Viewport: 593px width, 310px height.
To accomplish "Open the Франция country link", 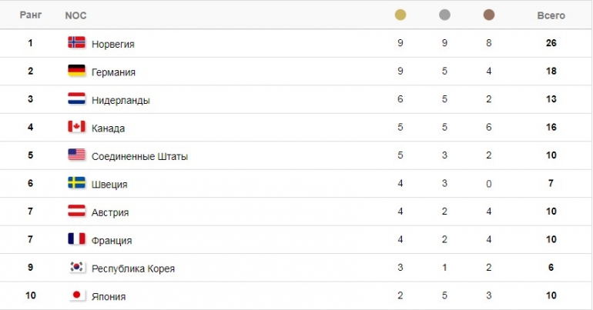I will [112, 241].
